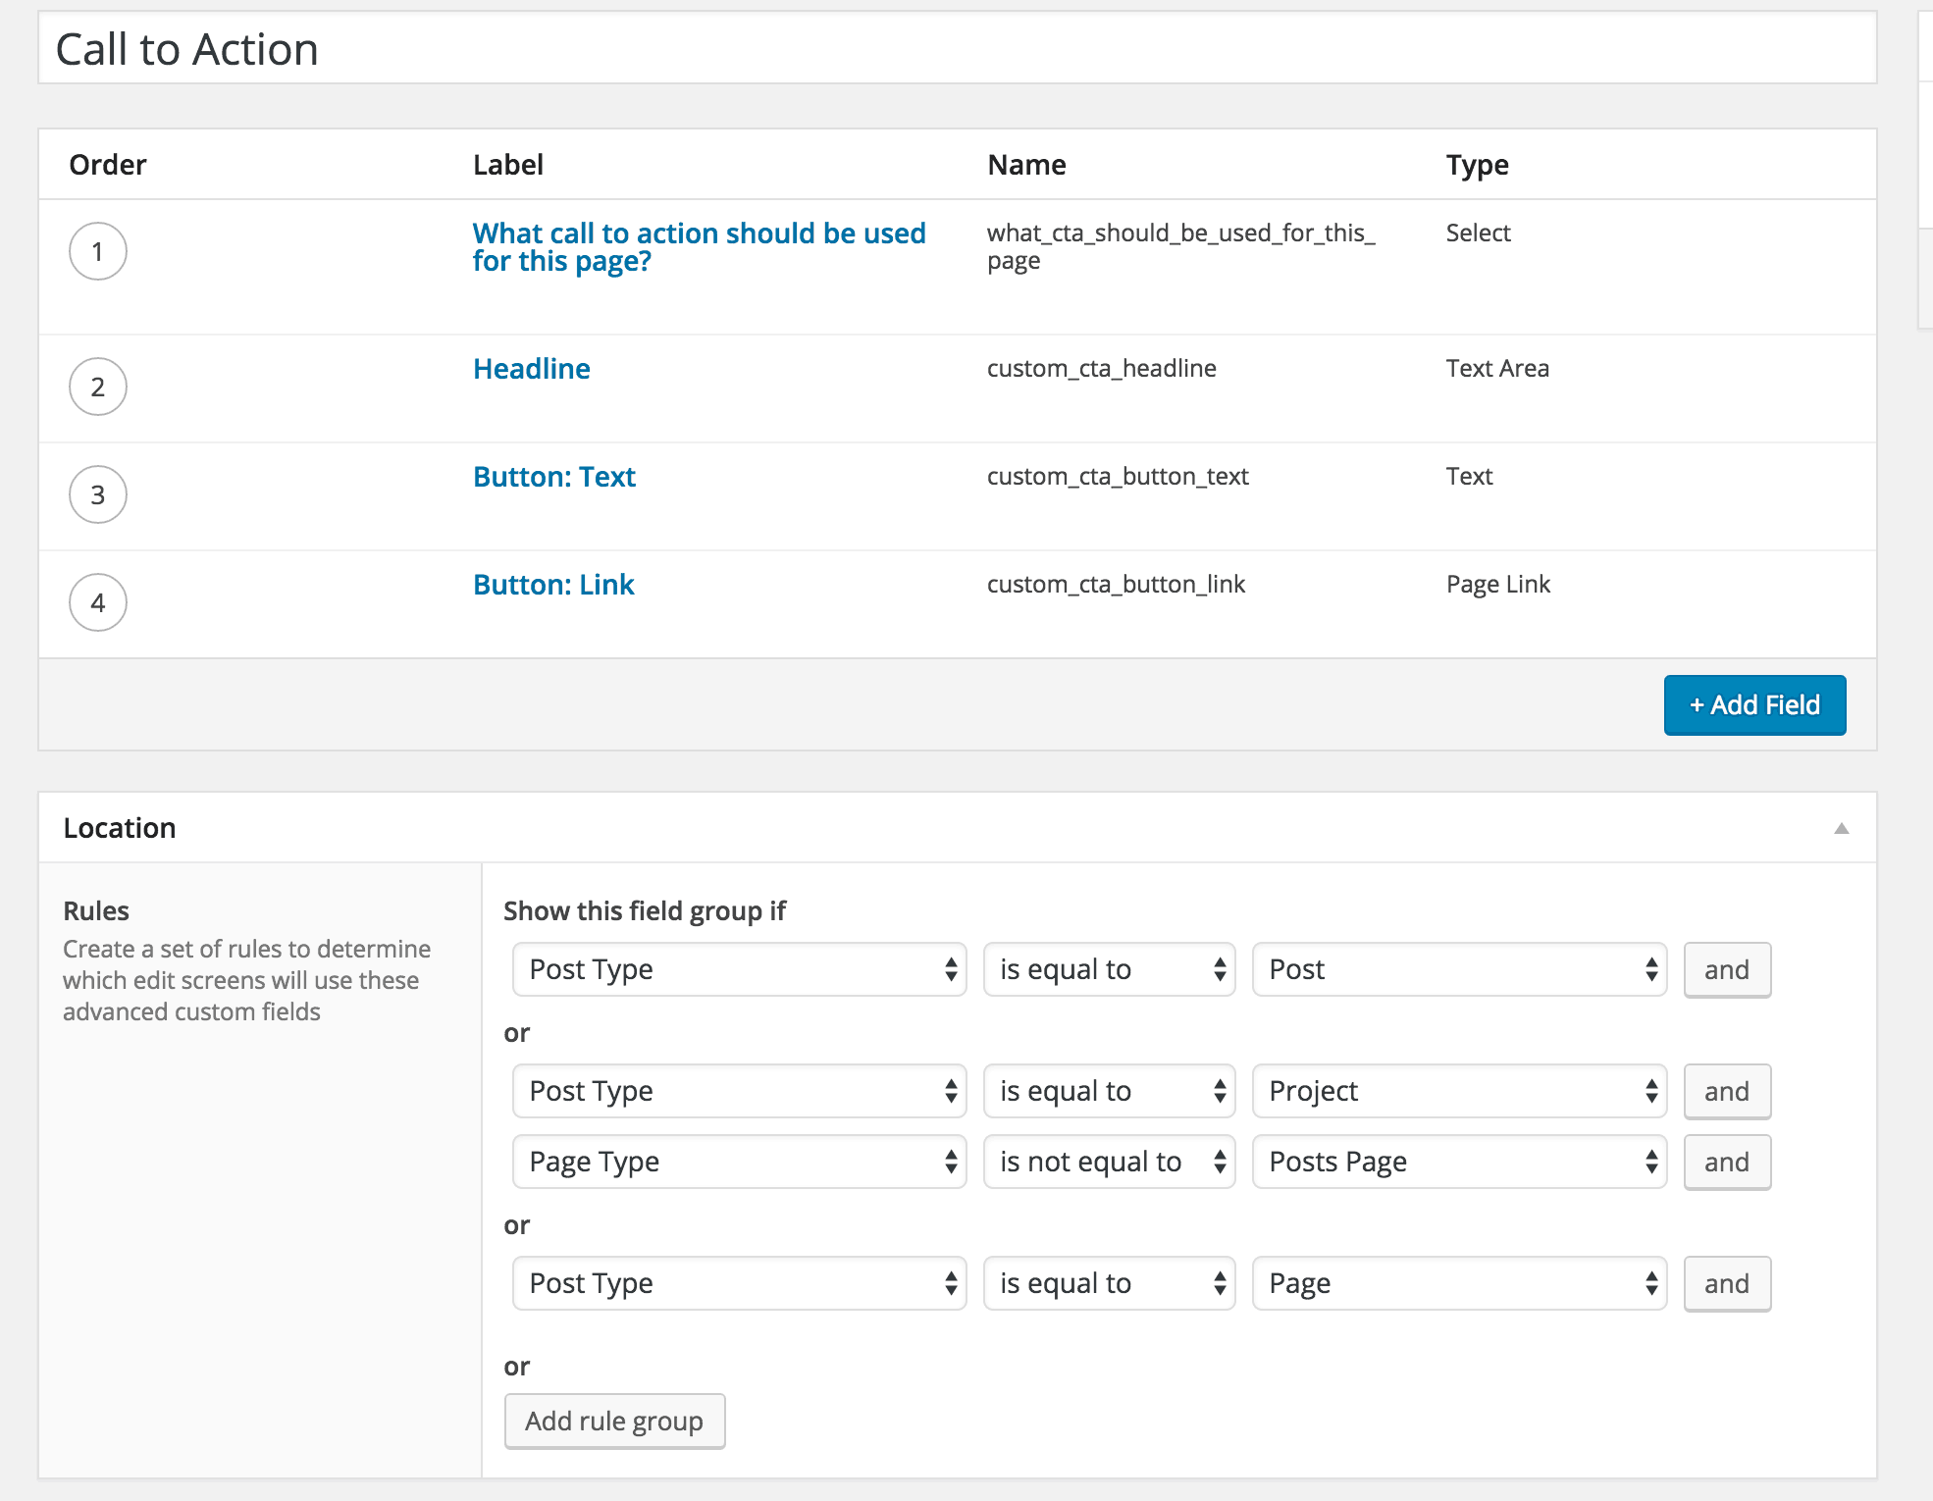
Task: Open the Project value dropdown
Action: (x=1458, y=1091)
